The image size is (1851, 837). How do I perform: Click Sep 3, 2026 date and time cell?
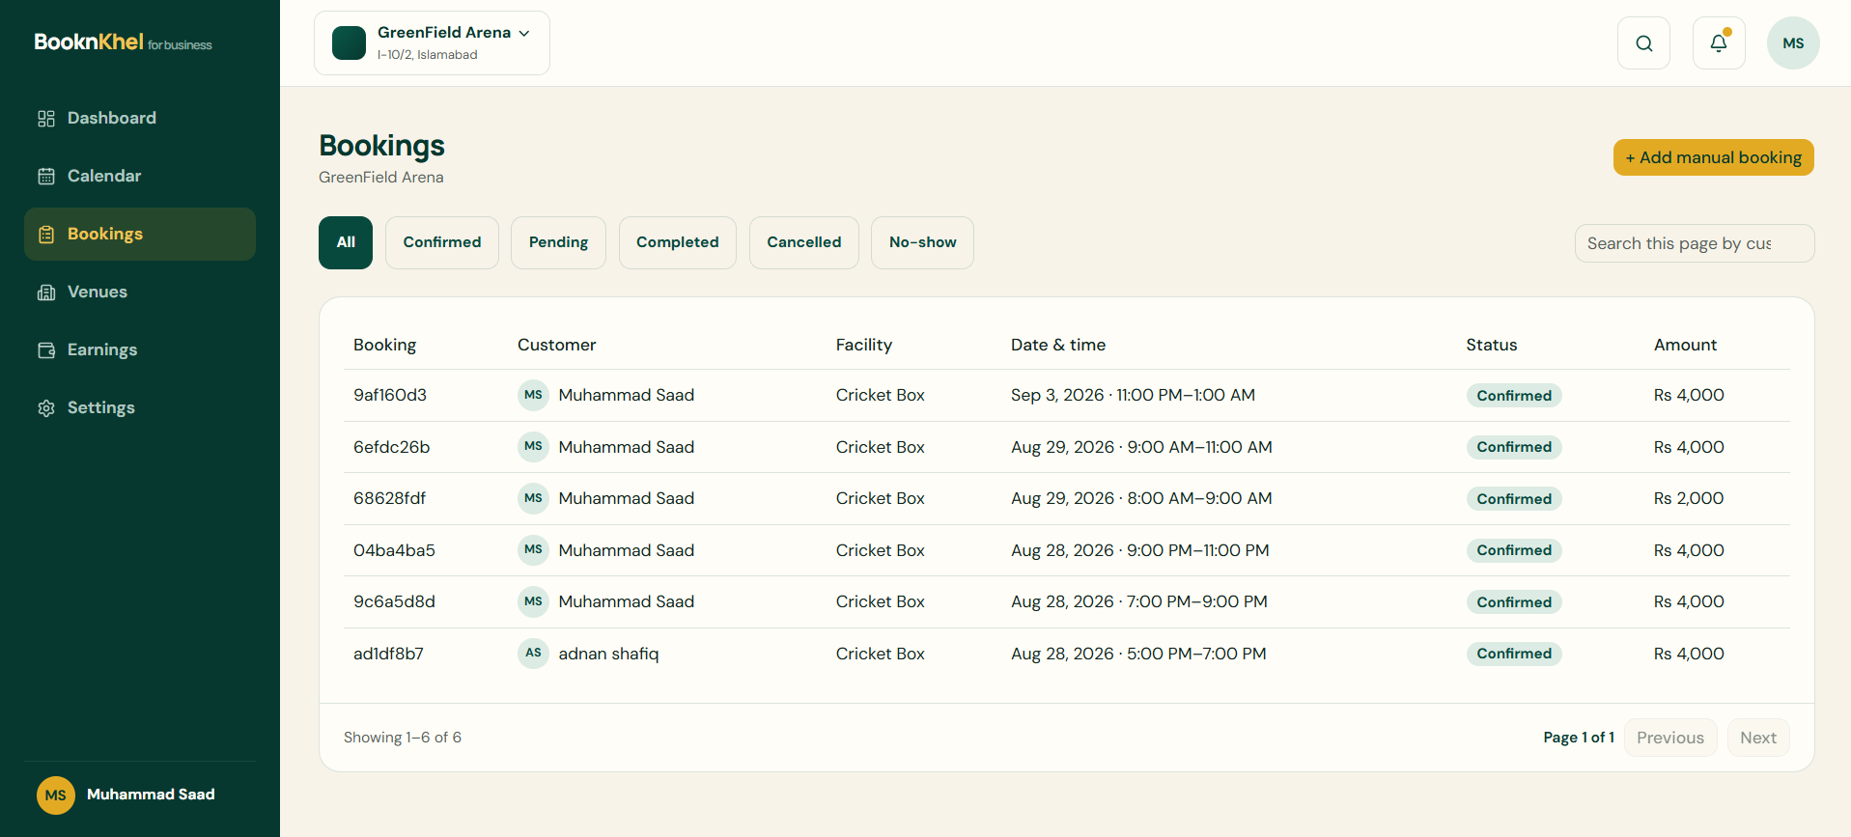[x=1133, y=395]
